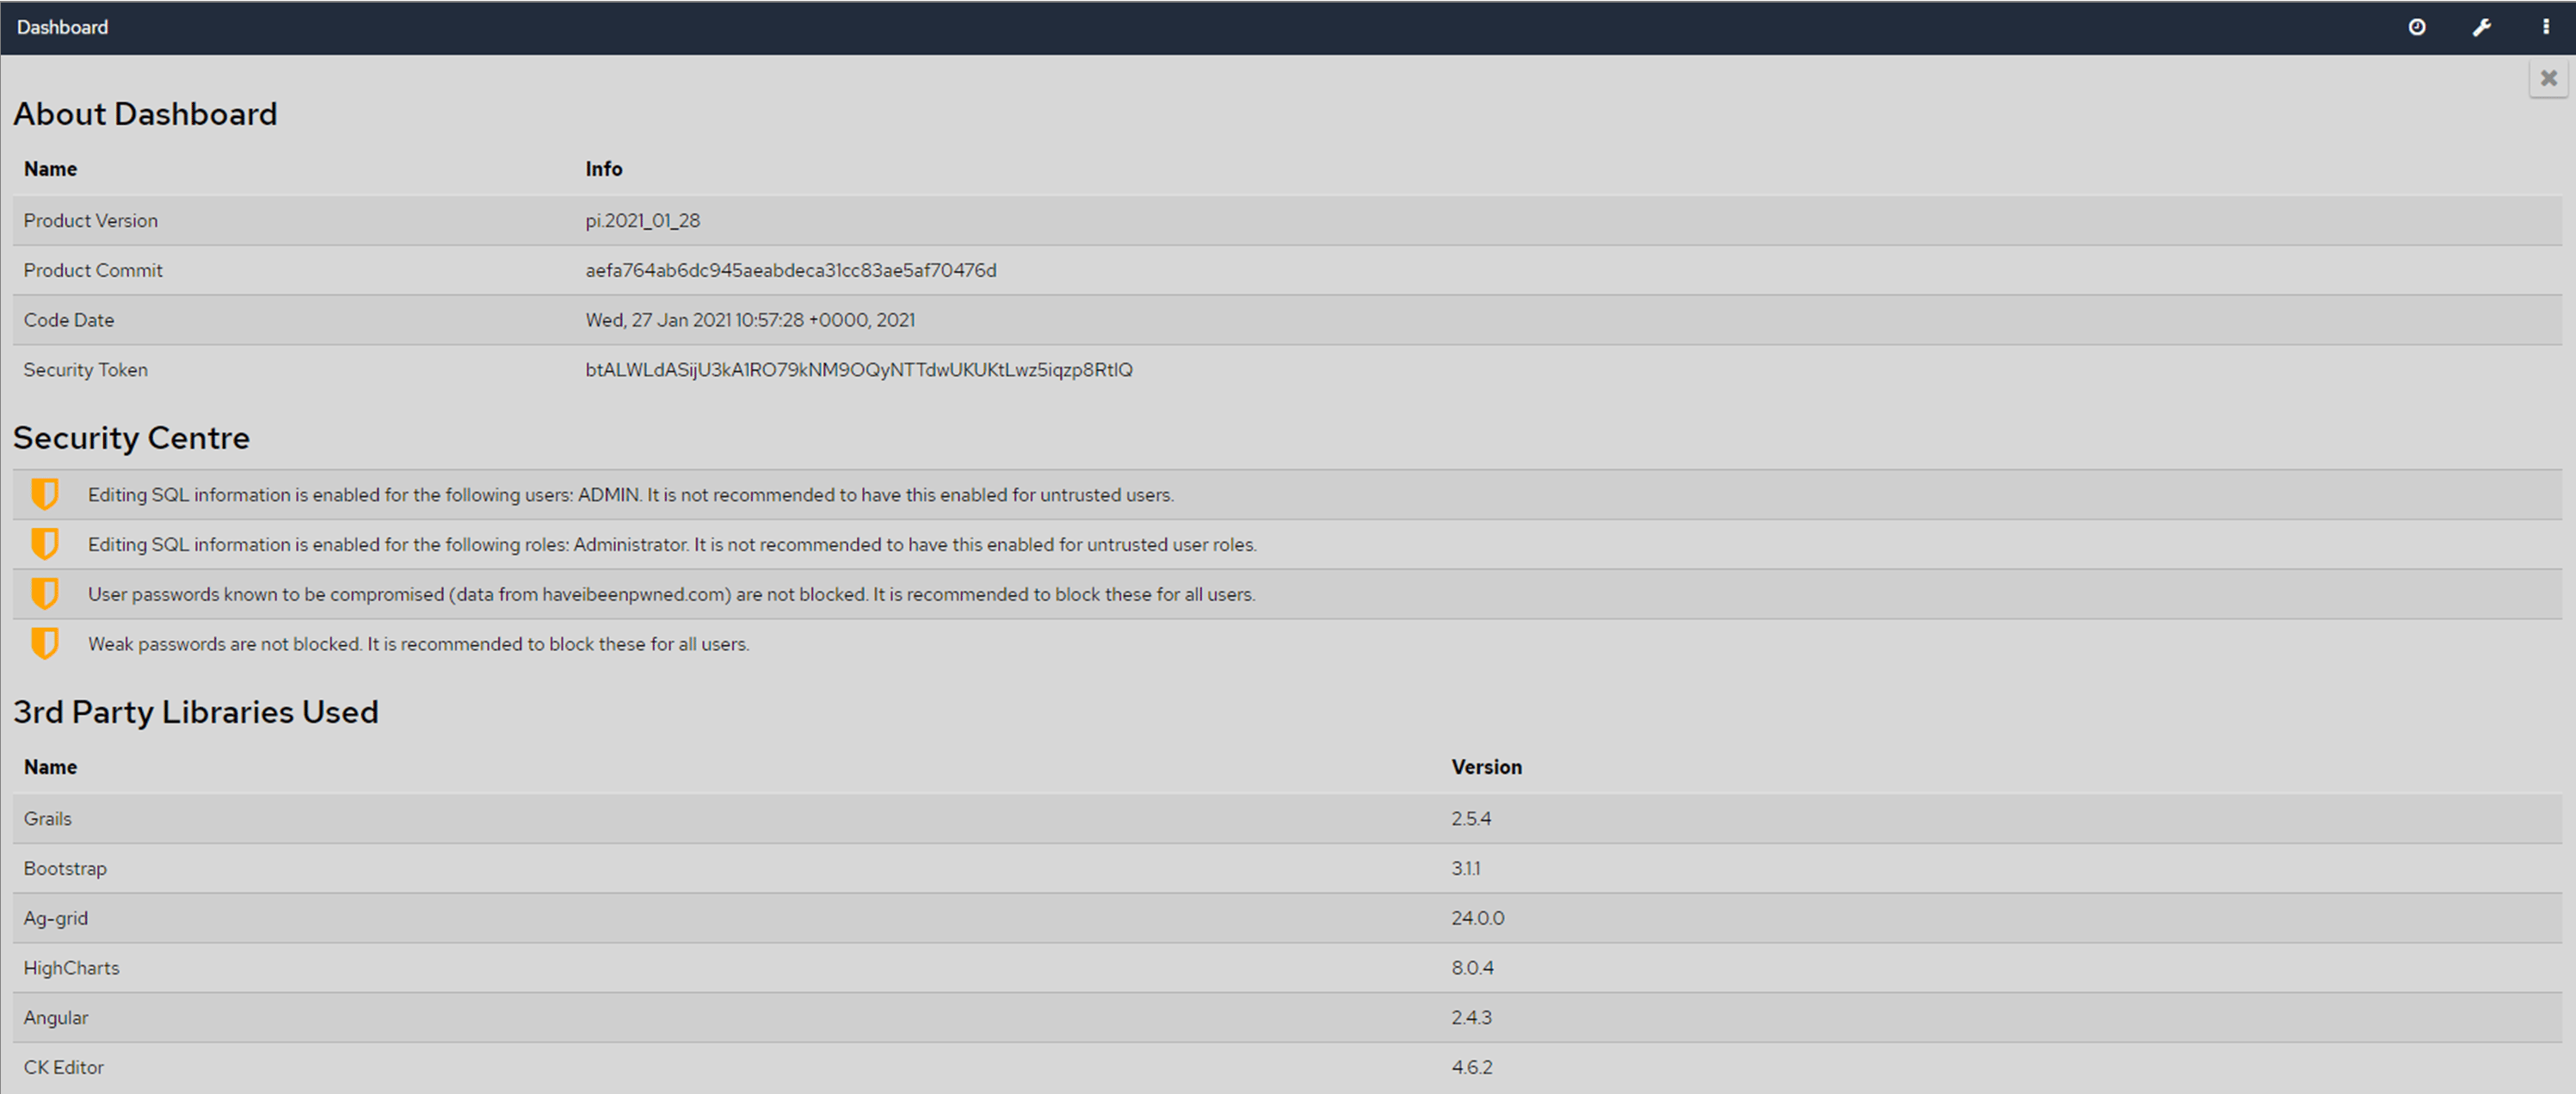The image size is (2576, 1094).
Task: Select the Security Token value
Action: 859,370
